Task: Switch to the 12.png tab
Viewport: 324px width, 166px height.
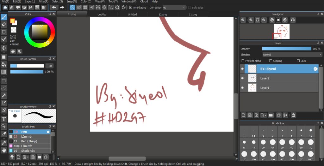Action: click(163, 15)
